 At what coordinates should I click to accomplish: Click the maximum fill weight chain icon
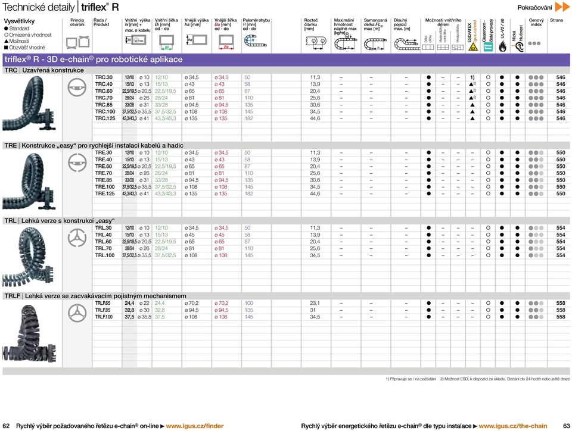click(x=346, y=42)
